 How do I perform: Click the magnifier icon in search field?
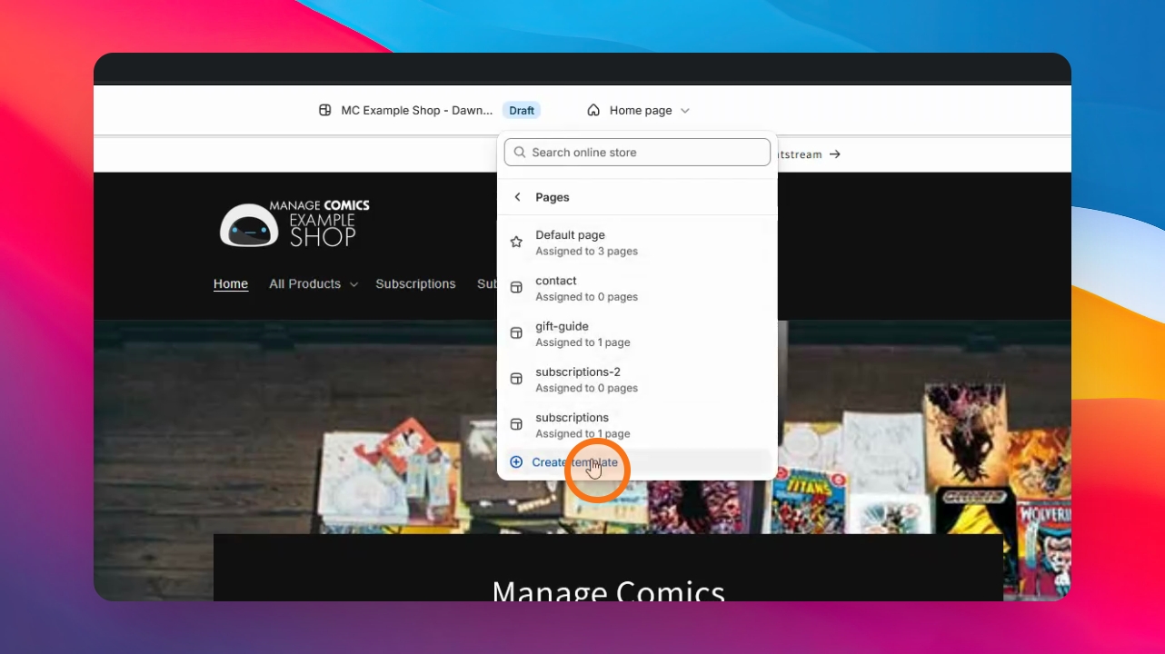click(x=520, y=153)
